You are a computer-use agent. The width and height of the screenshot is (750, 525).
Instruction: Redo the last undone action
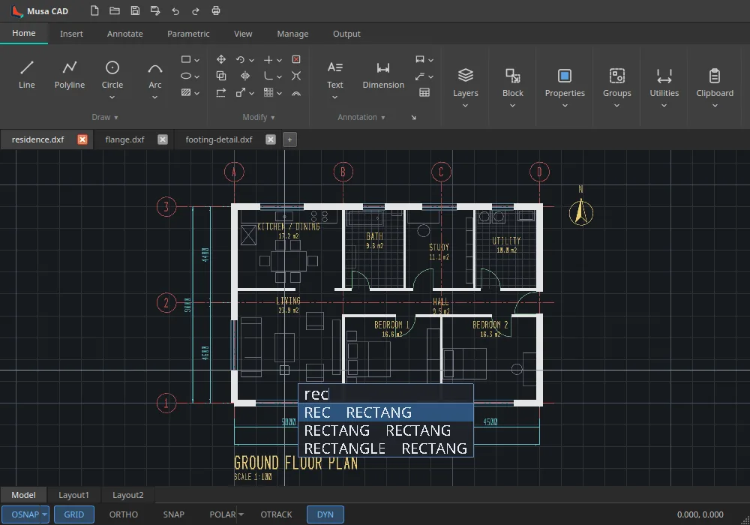click(x=196, y=10)
